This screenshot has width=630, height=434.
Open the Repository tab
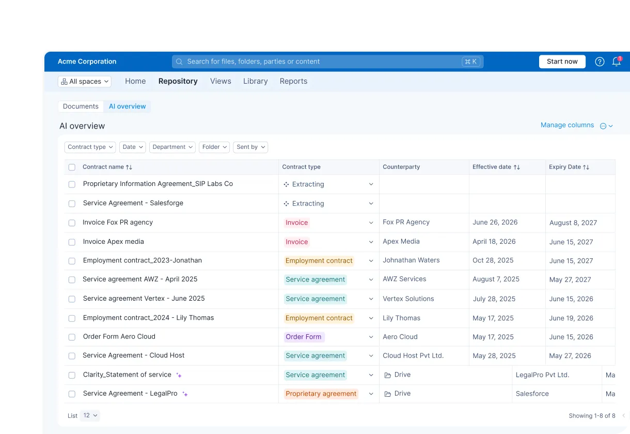(178, 81)
